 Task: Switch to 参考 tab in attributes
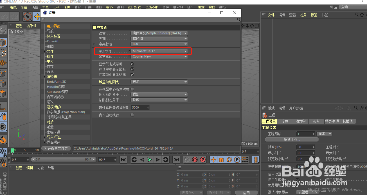tap(316, 121)
